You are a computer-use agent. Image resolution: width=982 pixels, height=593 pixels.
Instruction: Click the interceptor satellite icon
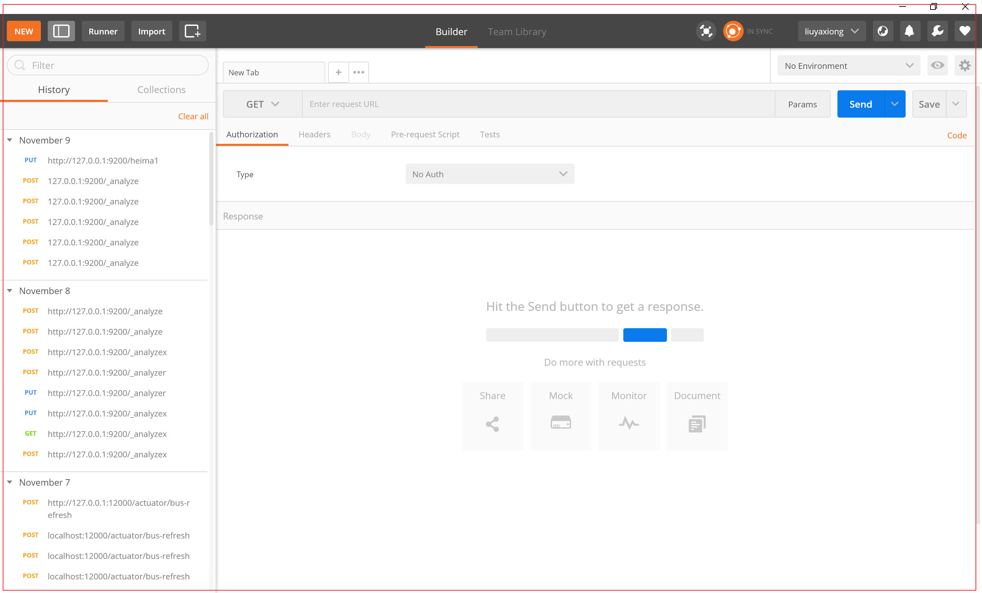(x=706, y=31)
